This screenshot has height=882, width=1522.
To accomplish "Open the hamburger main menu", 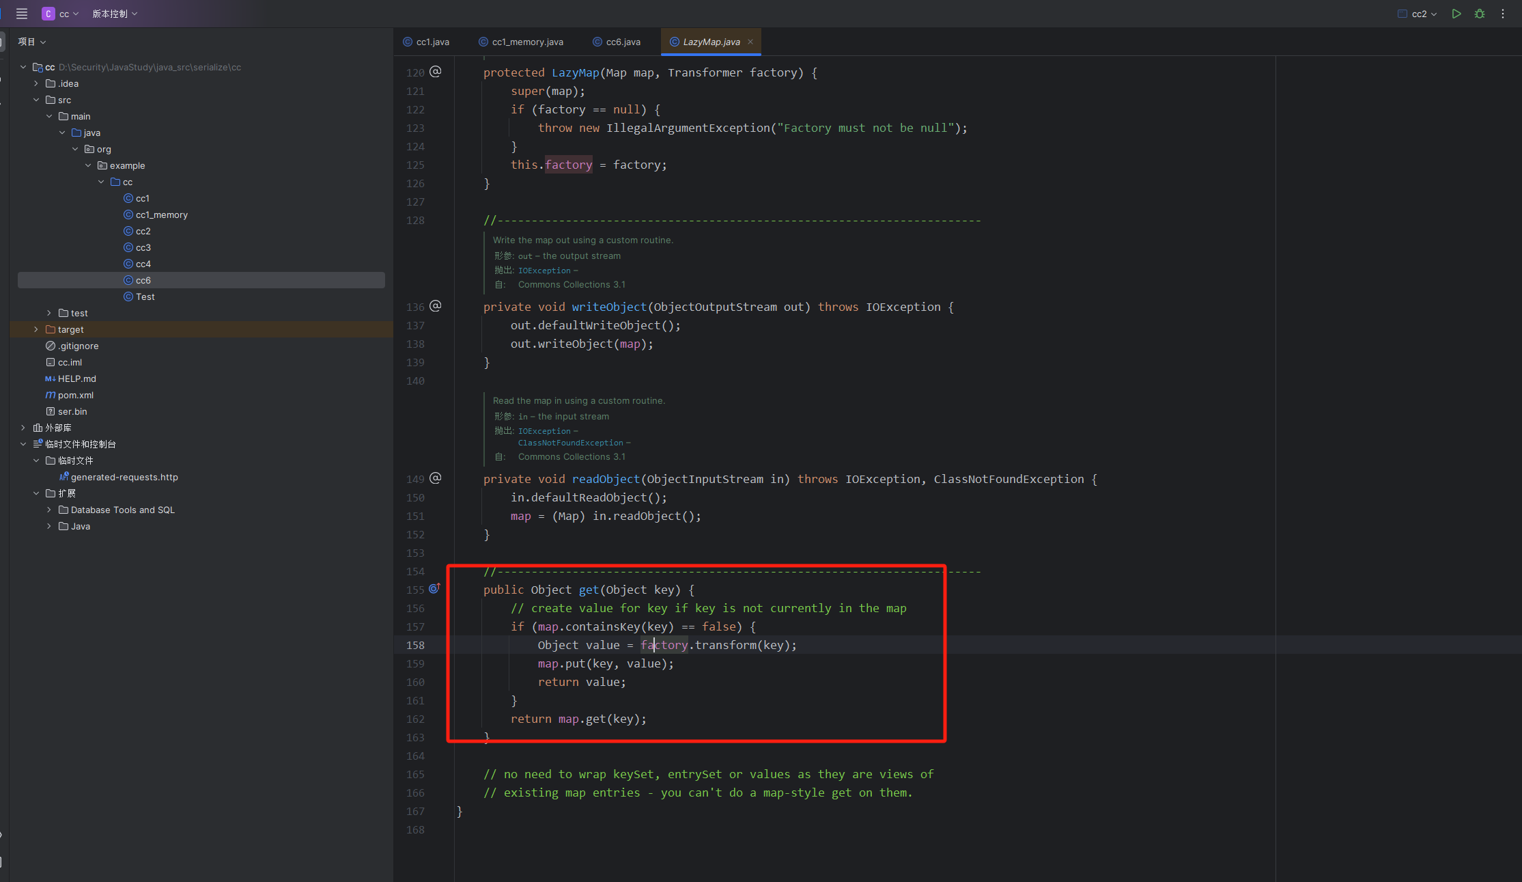I will tap(22, 14).
